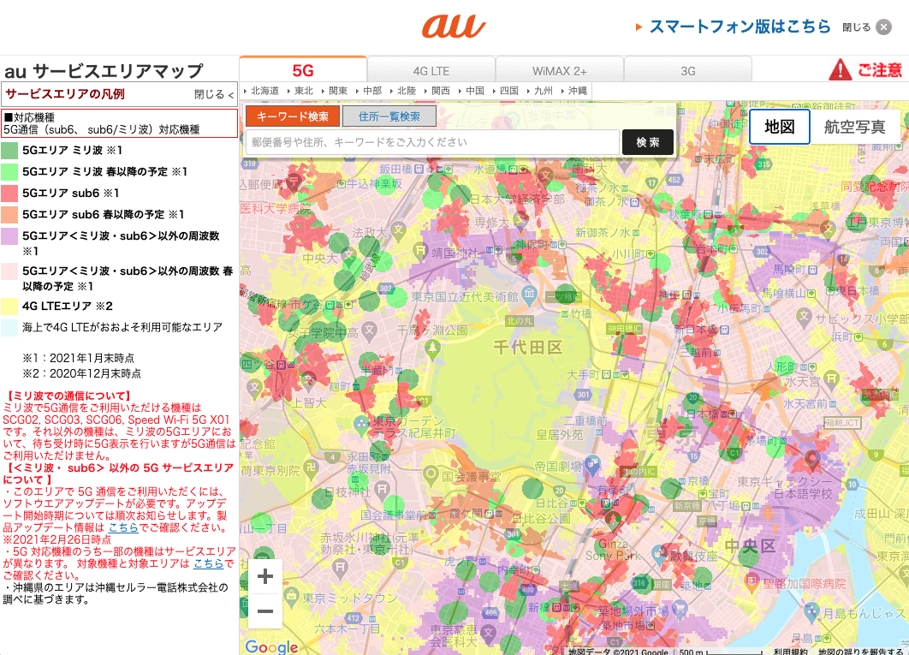Click 築地場外市場 shopping marker
The height and width of the screenshot is (655, 909).
[679, 609]
